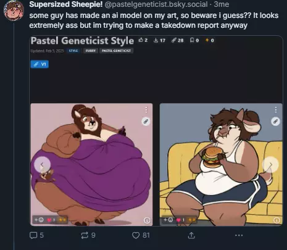287x250 pixels.
Task: Click the info icon on the right image
Action: point(277,220)
